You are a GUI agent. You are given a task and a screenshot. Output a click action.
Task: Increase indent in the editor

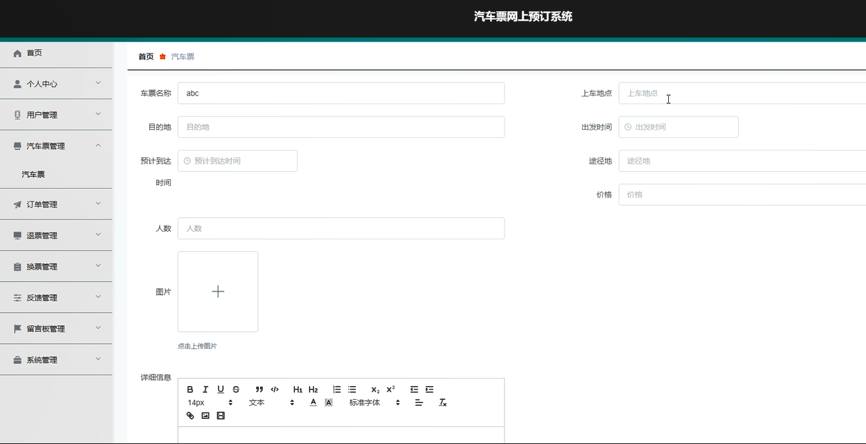[430, 389]
